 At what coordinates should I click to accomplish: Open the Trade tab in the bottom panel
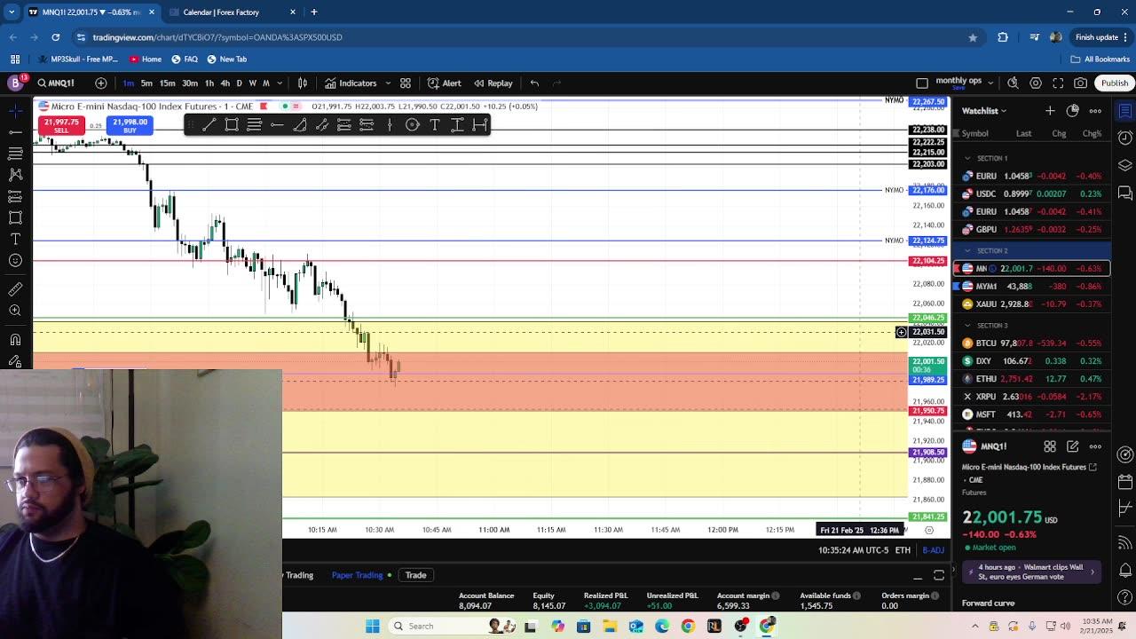(415, 575)
